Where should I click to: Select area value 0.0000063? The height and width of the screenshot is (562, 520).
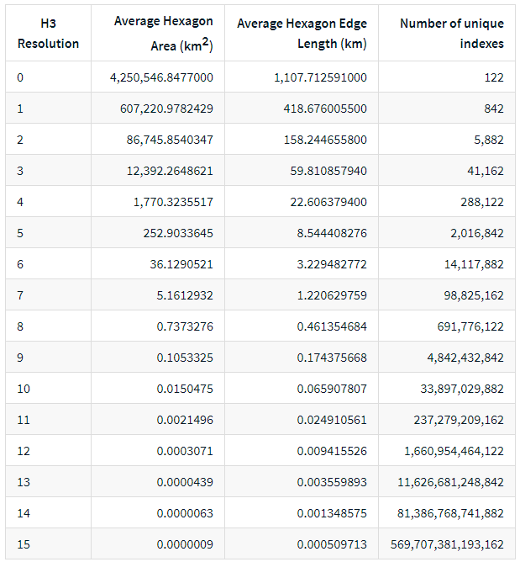tap(185, 514)
